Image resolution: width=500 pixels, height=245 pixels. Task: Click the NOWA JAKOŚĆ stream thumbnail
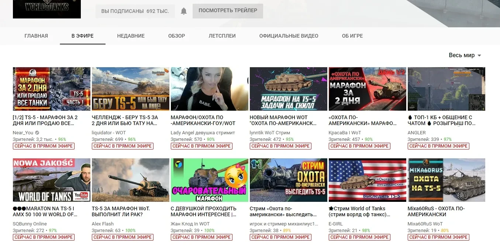pos(51,180)
